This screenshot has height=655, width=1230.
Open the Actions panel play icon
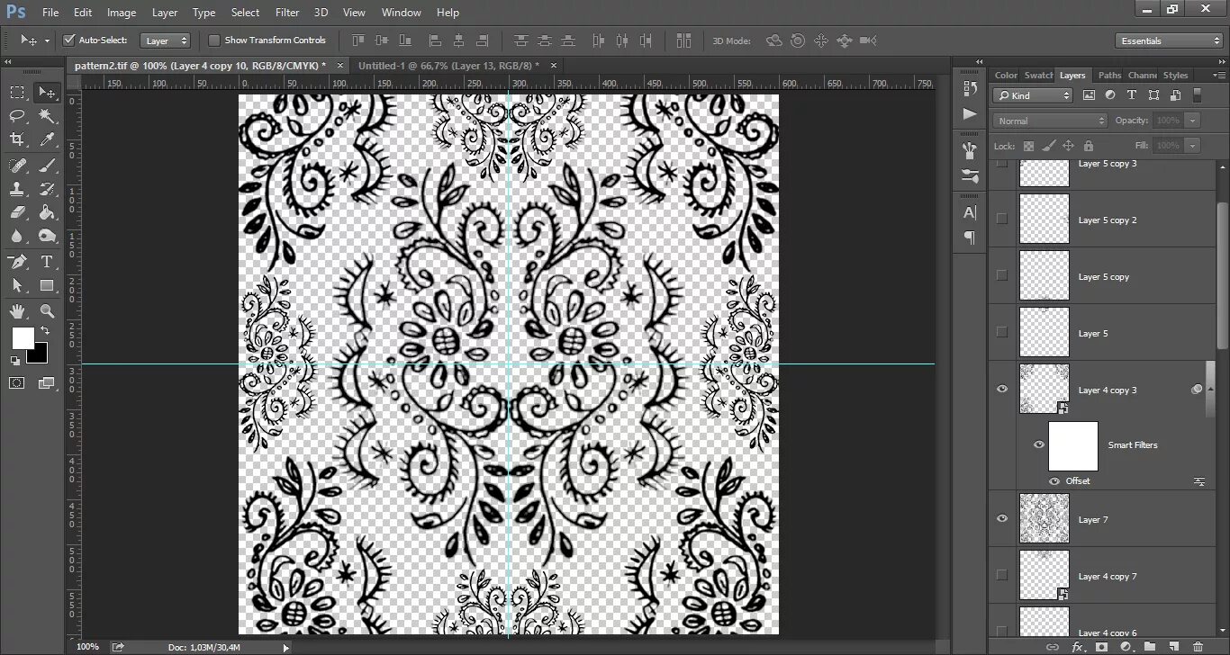970,114
